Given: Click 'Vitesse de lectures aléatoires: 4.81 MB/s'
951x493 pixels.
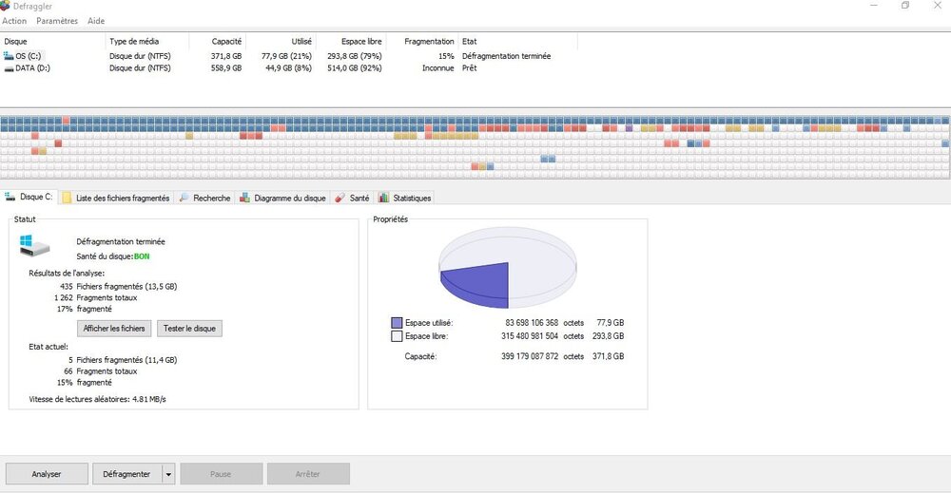Looking at the screenshot, I should point(98,399).
